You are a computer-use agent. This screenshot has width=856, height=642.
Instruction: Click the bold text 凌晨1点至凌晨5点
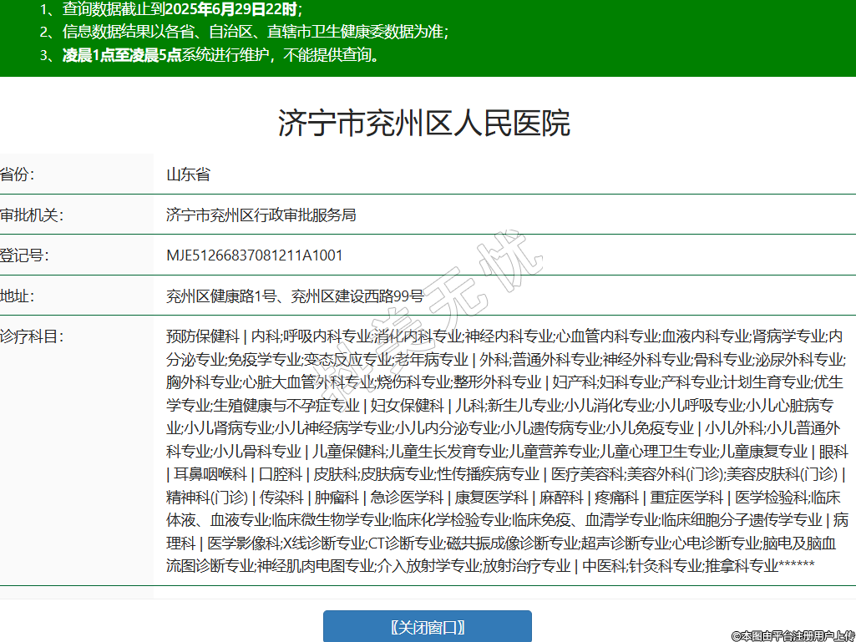tap(122, 55)
